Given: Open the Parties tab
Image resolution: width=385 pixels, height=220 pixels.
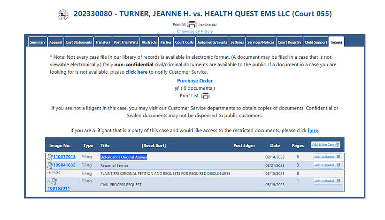Looking at the screenshot, I should (166, 42).
